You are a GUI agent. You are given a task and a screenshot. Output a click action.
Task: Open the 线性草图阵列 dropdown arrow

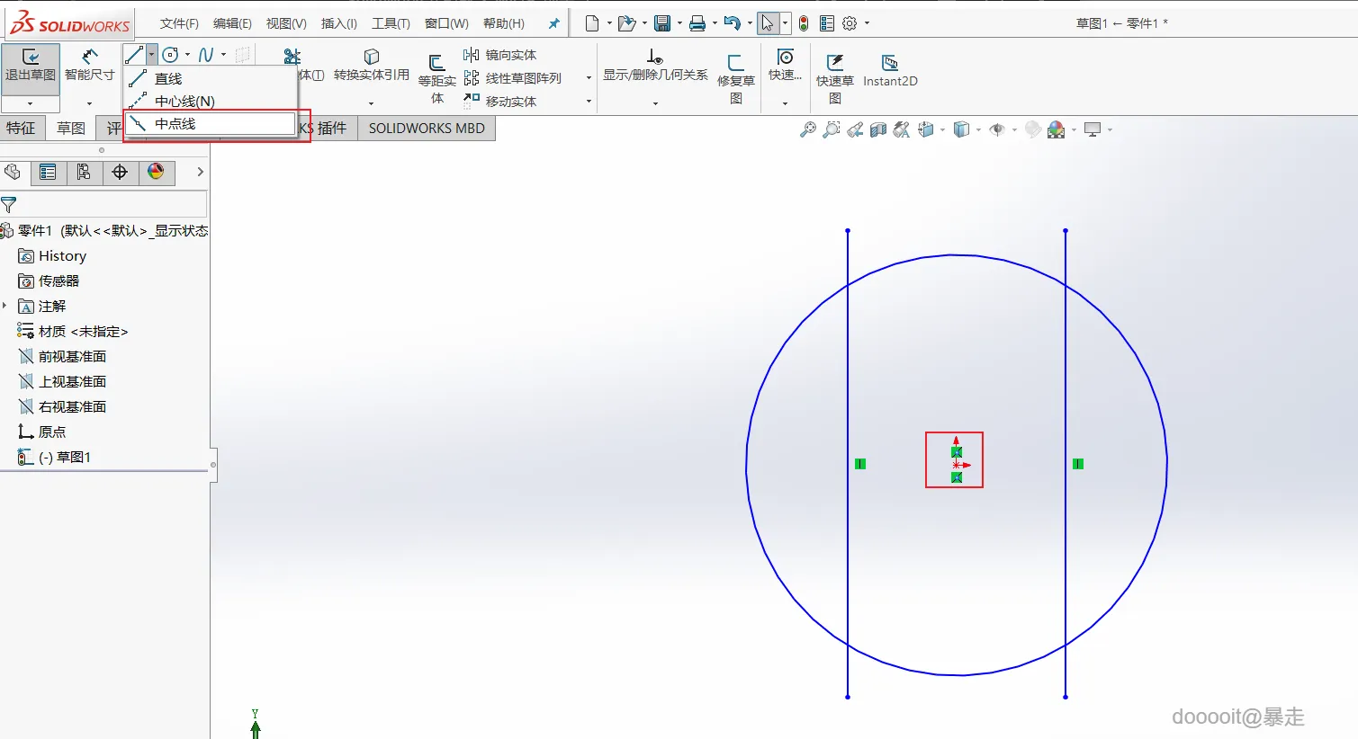(589, 78)
